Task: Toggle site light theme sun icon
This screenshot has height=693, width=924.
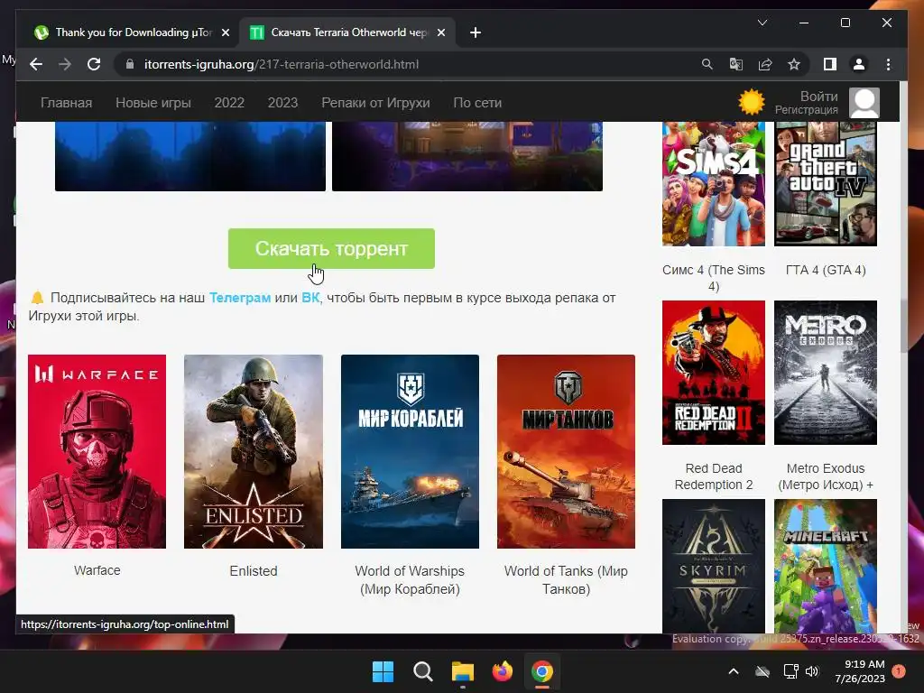Action: coord(752,102)
